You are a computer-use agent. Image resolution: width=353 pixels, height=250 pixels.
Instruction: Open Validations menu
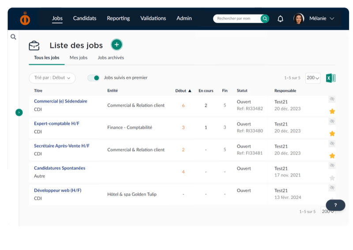[x=153, y=19]
